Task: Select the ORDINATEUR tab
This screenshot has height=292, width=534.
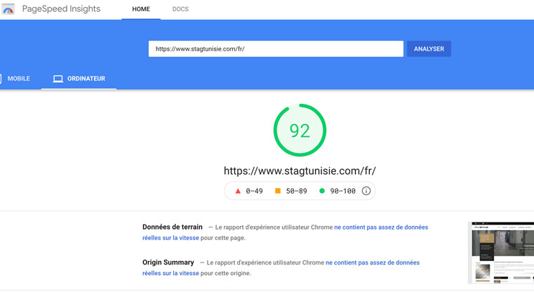Action: click(79, 79)
